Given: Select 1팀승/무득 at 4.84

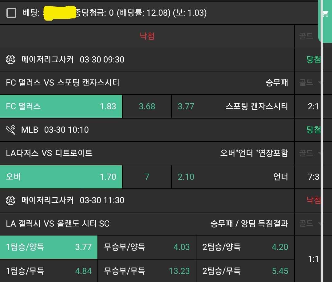Looking at the screenshot, I should pos(49,271).
